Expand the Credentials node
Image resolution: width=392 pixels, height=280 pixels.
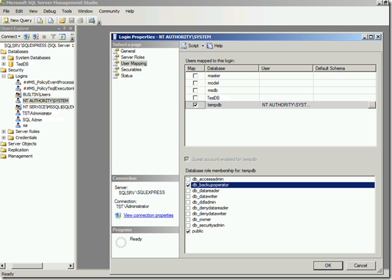4,137
